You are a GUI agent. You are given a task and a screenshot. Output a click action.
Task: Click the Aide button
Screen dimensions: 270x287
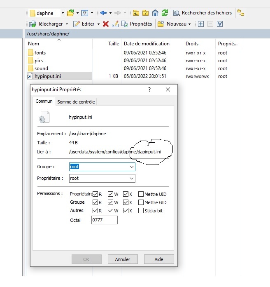[159, 259]
